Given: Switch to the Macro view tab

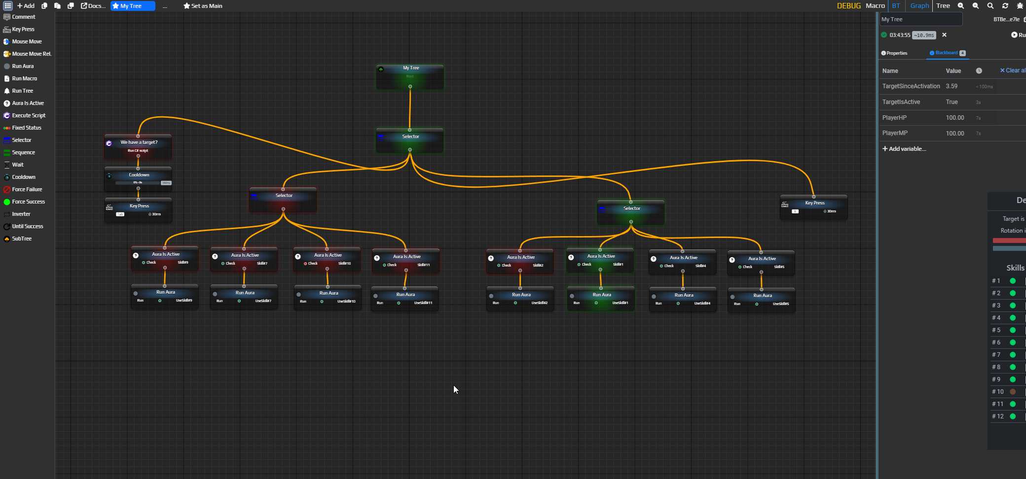Looking at the screenshot, I should click(x=875, y=6).
